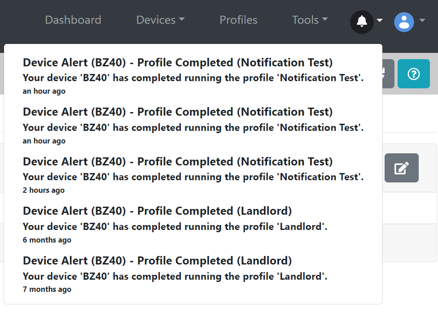
Task: Select the second 'an hour ago' timestamp
Action: (x=44, y=141)
